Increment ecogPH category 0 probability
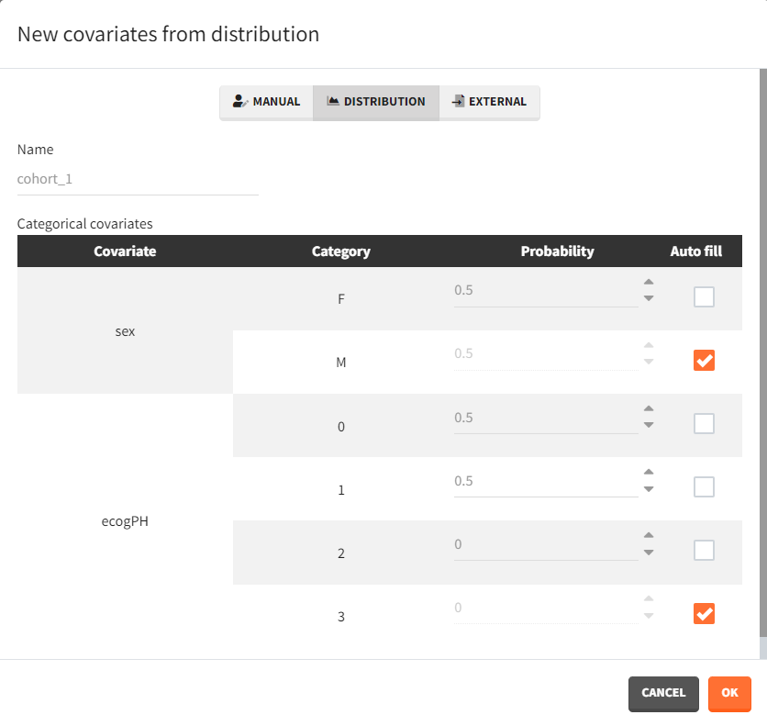The height and width of the screenshot is (726, 767). (649, 409)
